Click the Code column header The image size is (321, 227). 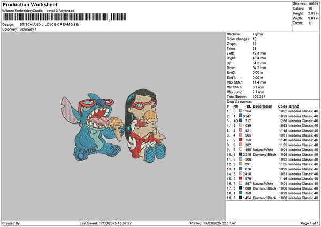(x=282, y=106)
